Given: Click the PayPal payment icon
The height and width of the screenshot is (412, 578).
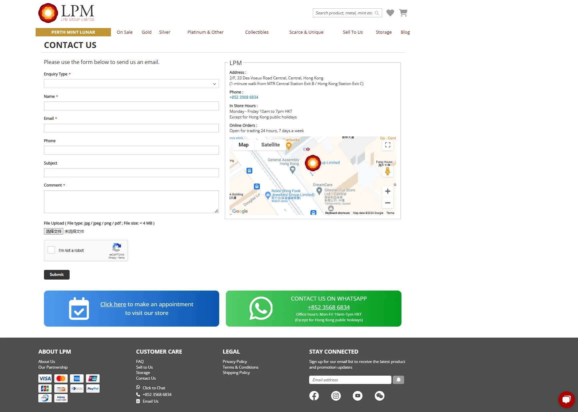Looking at the screenshot, I should tap(93, 388).
